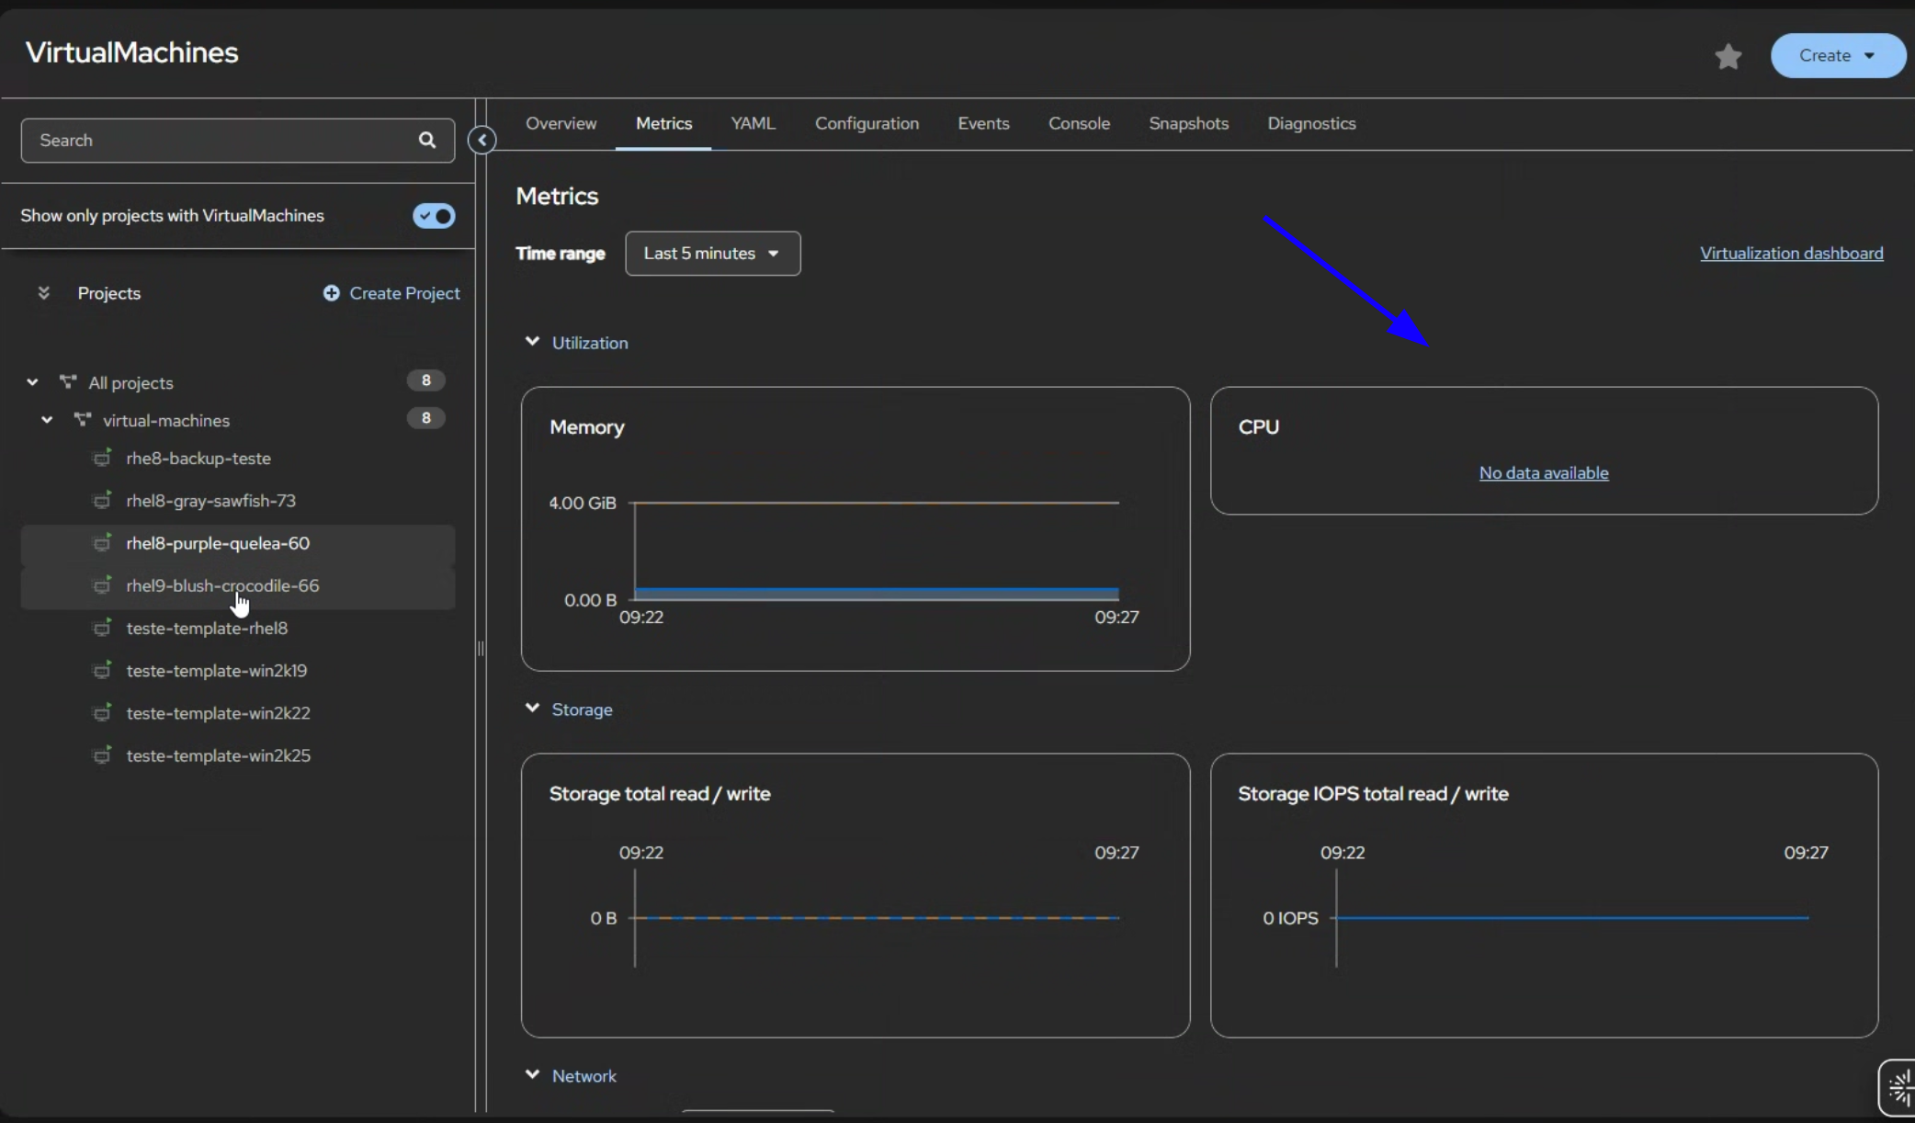Open the Virtualization dashboard link
The height and width of the screenshot is (1123, 1915).
(x=1791, y=254)
